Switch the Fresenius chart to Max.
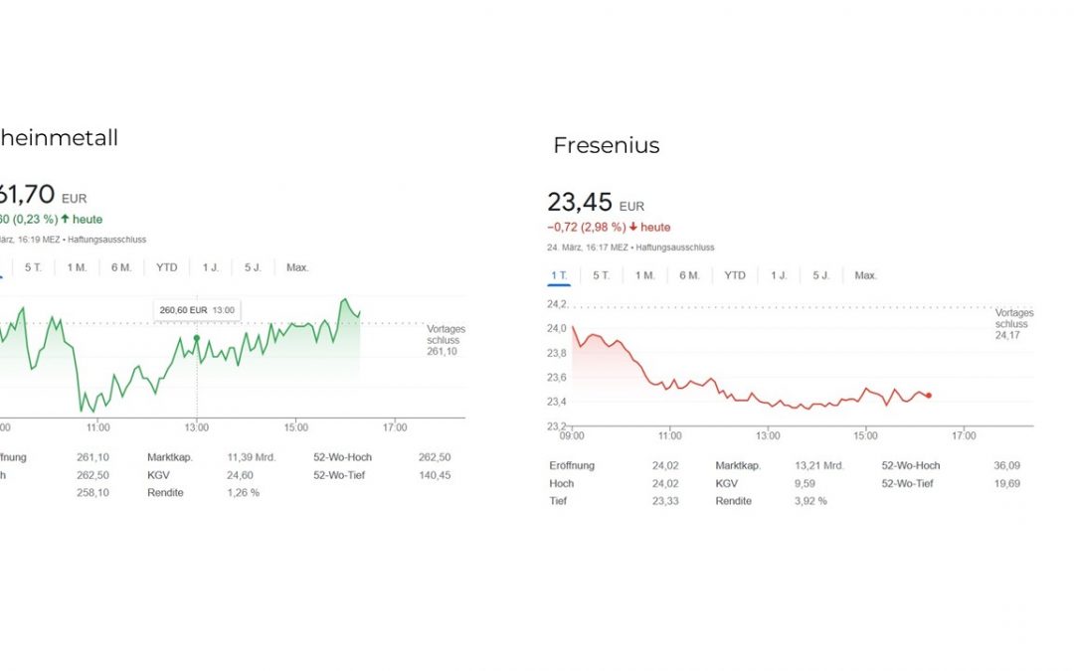The width and height of the screenshot is (1074, 671). [866, 275]
